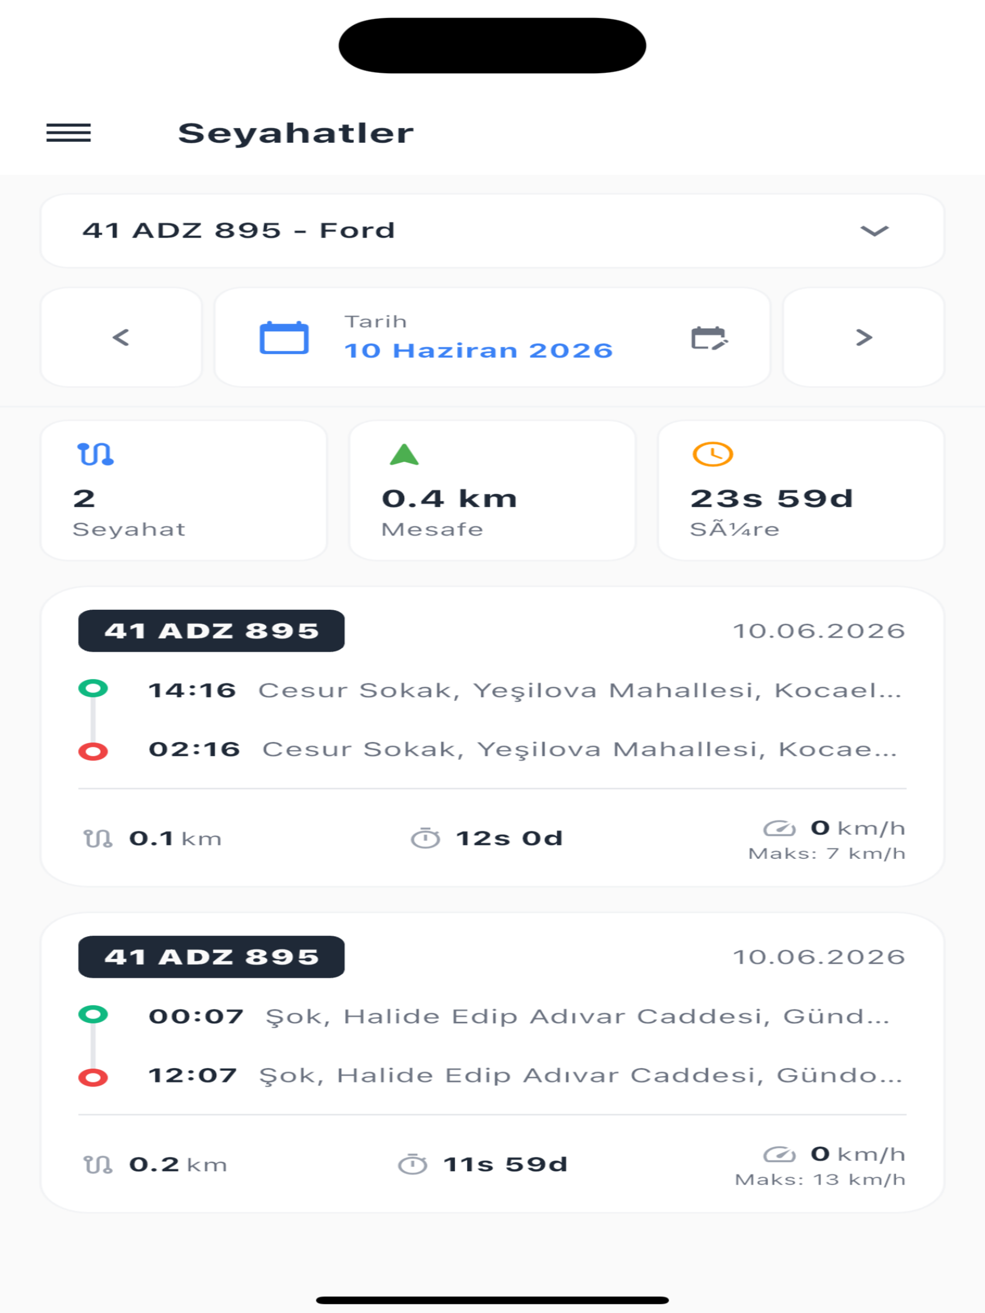Click the 14:16 Cesur Sokak start address

point(525,690)
